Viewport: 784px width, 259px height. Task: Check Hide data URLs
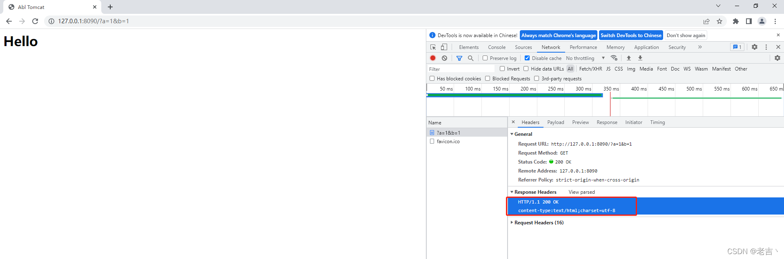click(x=526, y=69)
